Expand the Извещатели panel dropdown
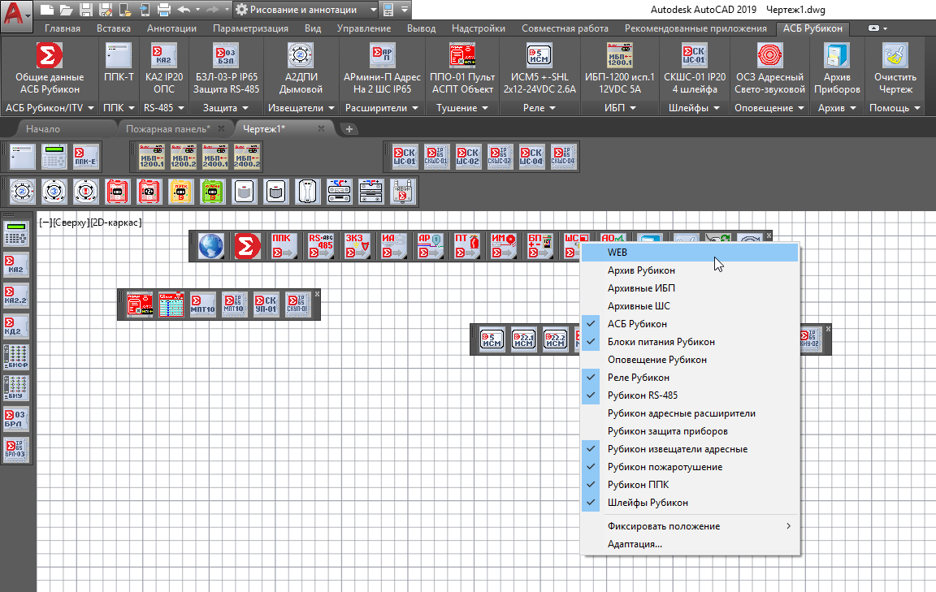 301,108
